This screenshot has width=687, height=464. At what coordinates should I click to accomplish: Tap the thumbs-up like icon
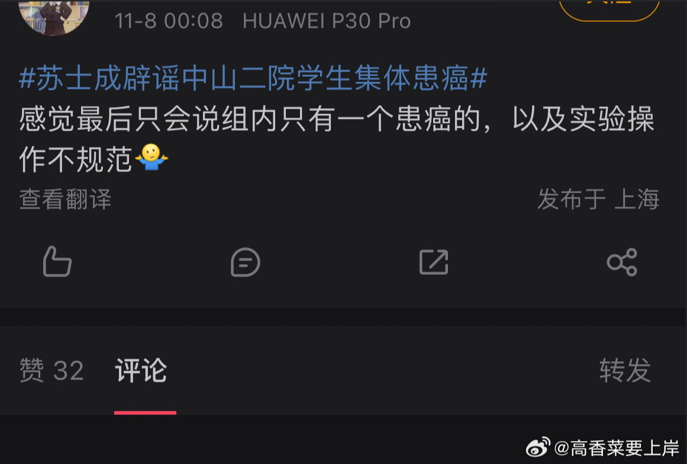tap(57, 261)
